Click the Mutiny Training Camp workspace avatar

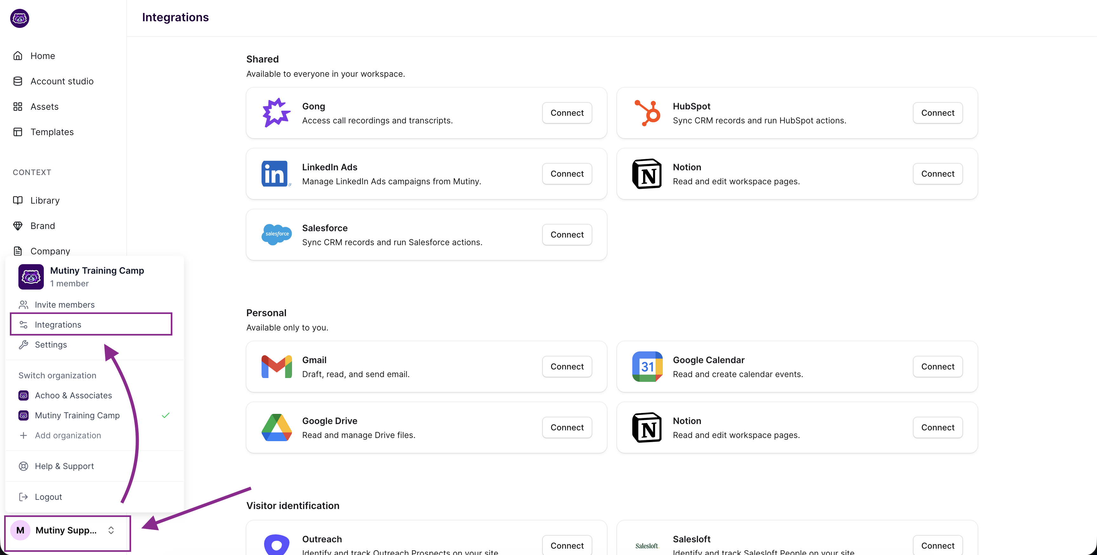[31, 277]
